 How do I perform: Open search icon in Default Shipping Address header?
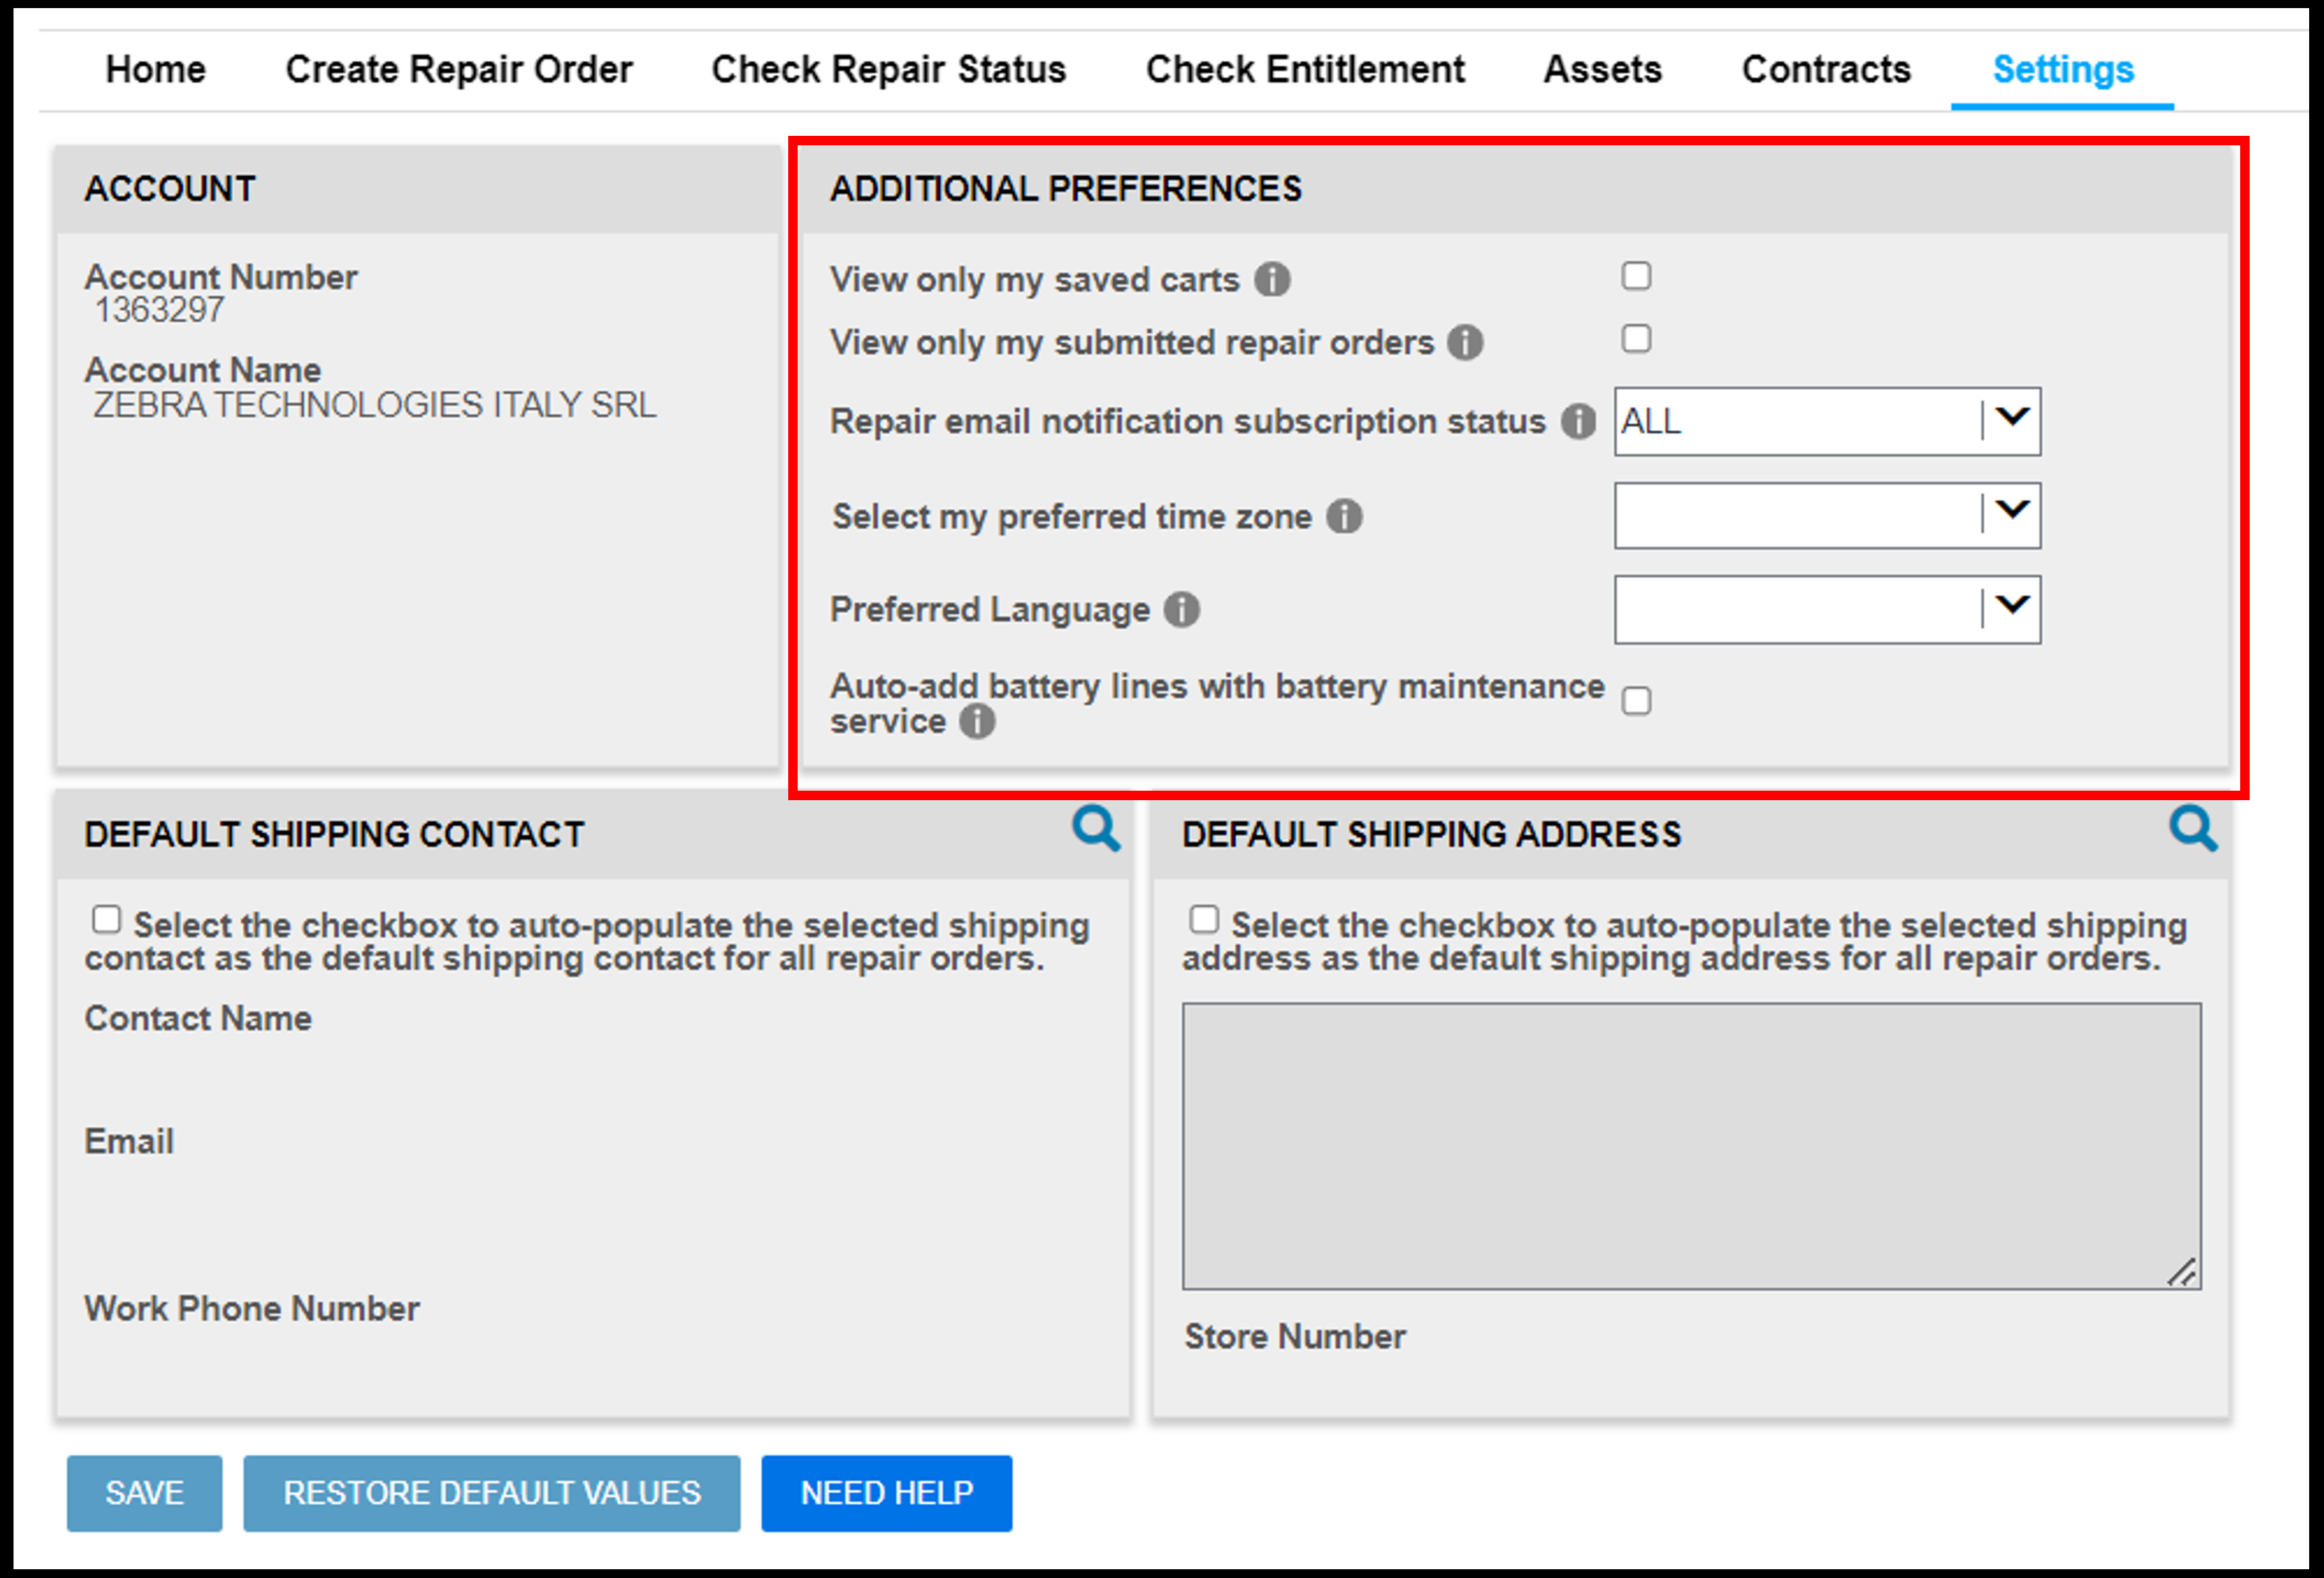2193,829
